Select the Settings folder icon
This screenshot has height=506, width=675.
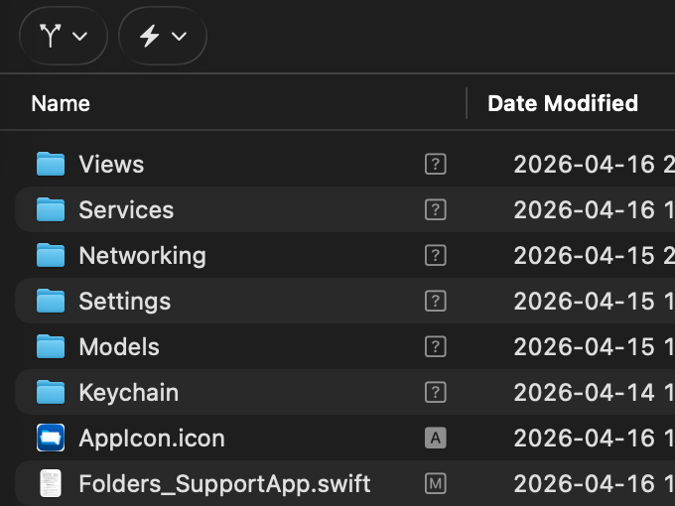[x=51, y=301]
